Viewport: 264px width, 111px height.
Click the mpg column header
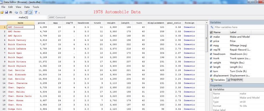(x=55, y=23)
